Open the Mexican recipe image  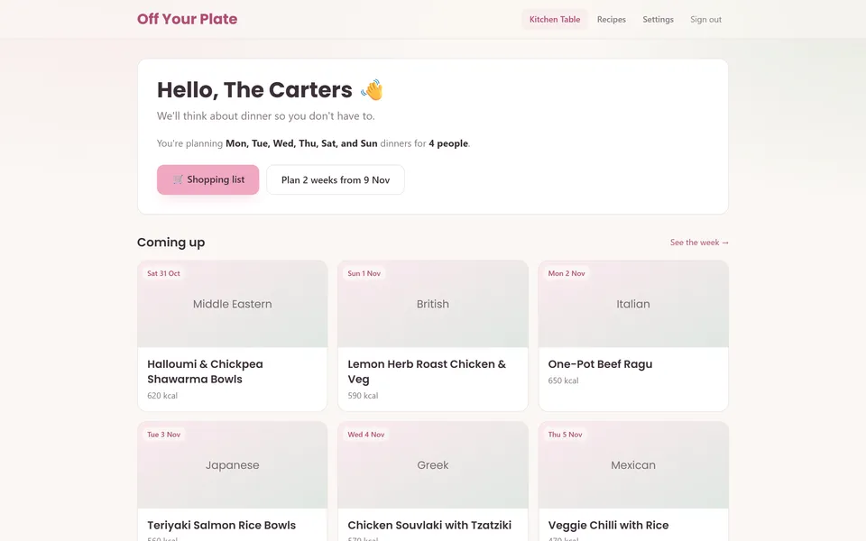pos(633,465)
